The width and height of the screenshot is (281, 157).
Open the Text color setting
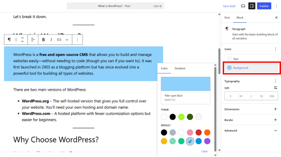[x=251, y=59]
